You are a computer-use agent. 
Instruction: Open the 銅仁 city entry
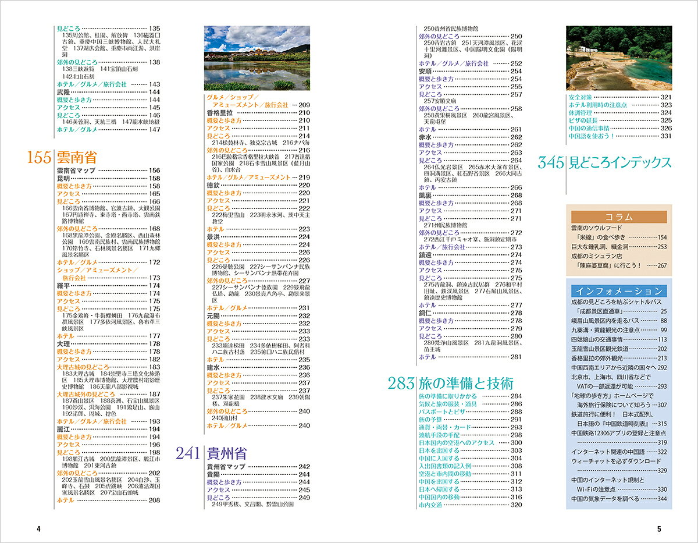coord(471,313)
